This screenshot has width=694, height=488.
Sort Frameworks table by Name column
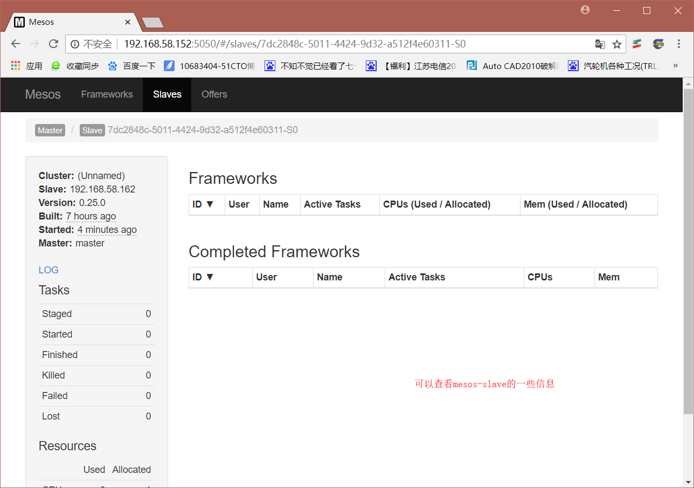click(280, 204)
